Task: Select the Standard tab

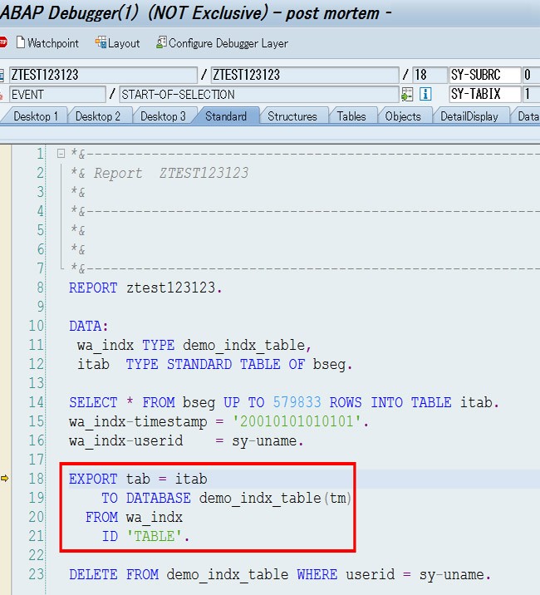Action: [226, 116]
